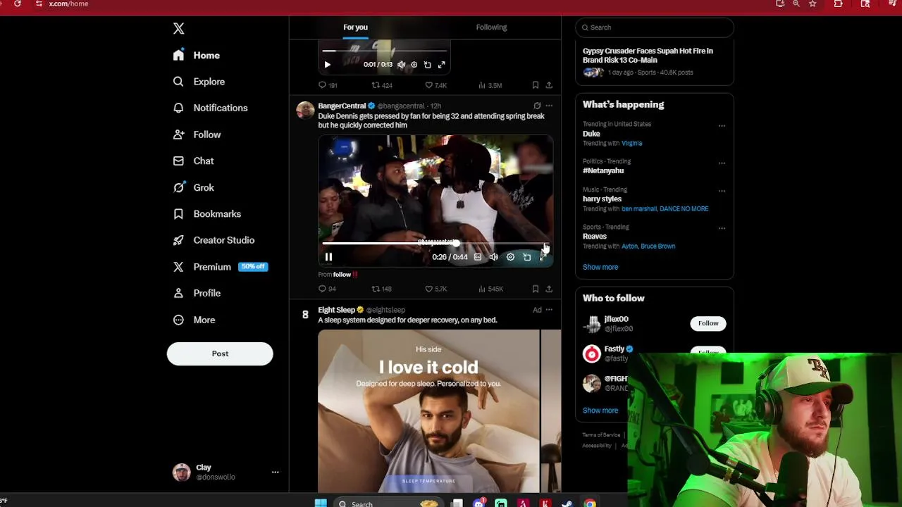Image resolution: width=902 pixels, height=507 pixels.
Task: Open BangerCentral profile avatar
Action: click(x=305, y=111)
